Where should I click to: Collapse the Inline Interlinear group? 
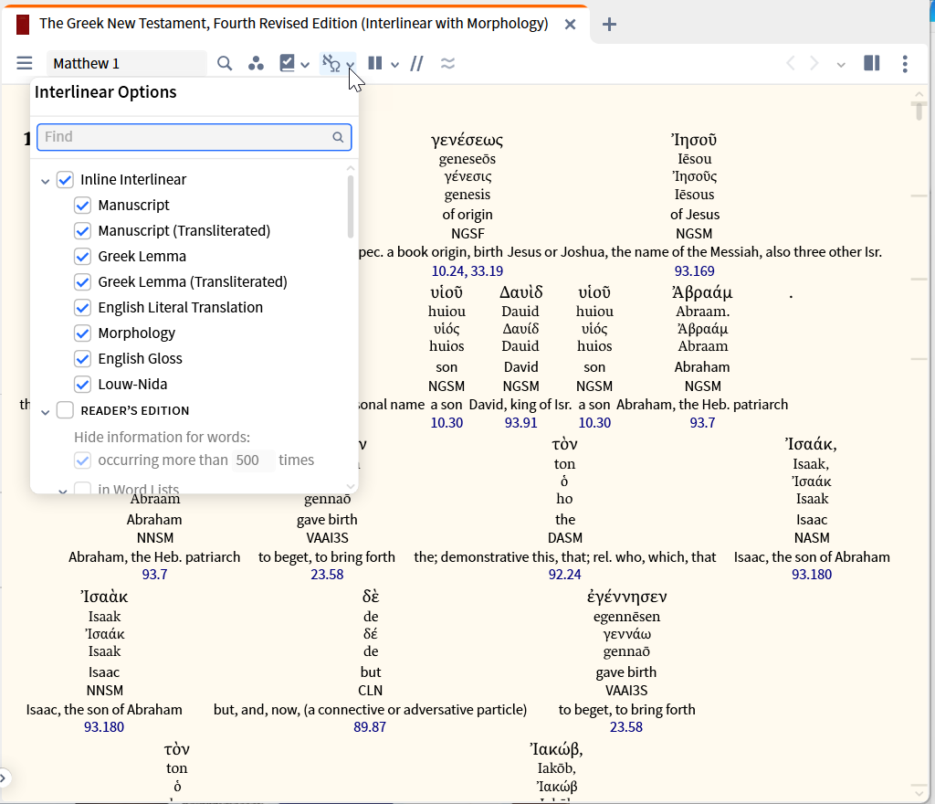46,181
